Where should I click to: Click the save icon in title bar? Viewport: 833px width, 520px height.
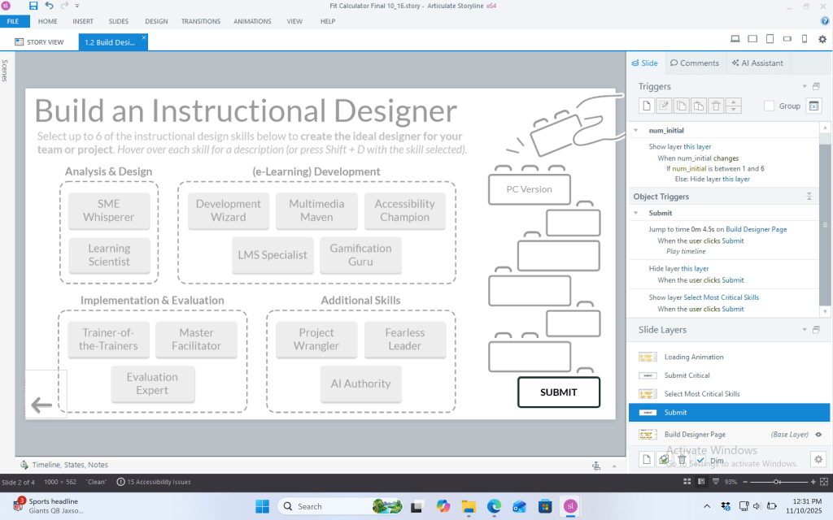[x=33, y=6]
